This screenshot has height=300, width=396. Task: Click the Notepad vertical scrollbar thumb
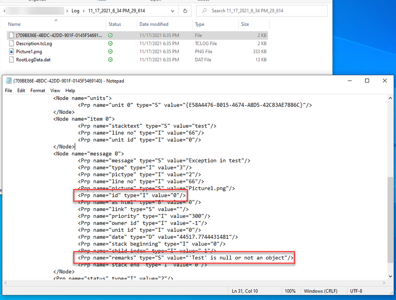[391, 222]
